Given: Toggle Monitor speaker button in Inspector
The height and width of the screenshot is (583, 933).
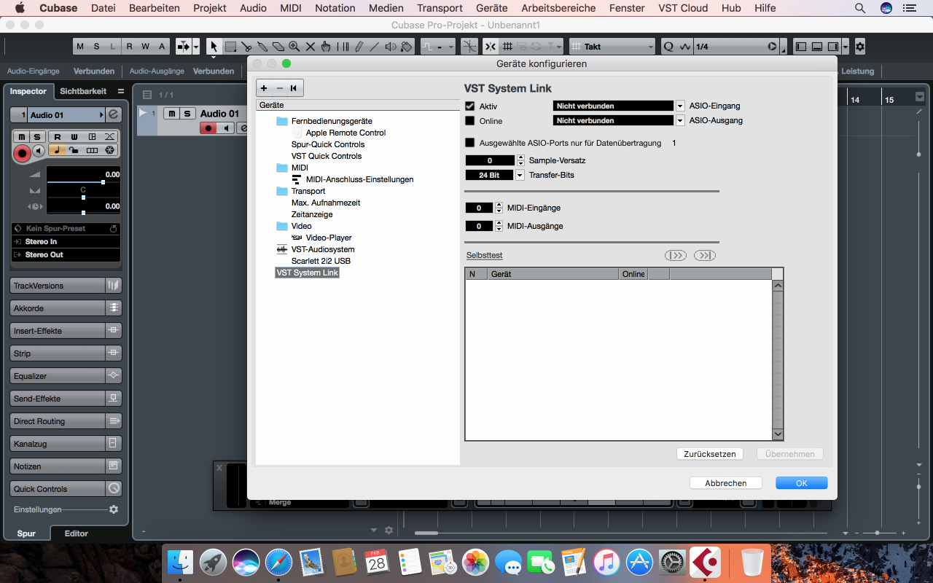Looking at the screenshot, I should (x=39, y=151).
